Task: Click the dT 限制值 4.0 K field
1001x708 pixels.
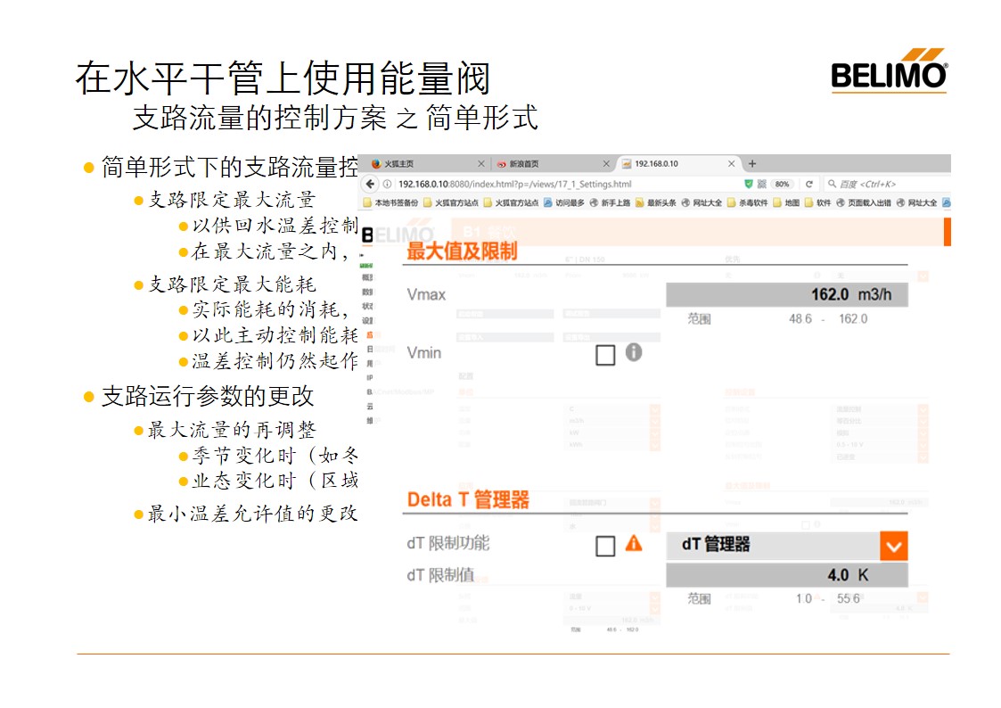Action: [786, 575]
